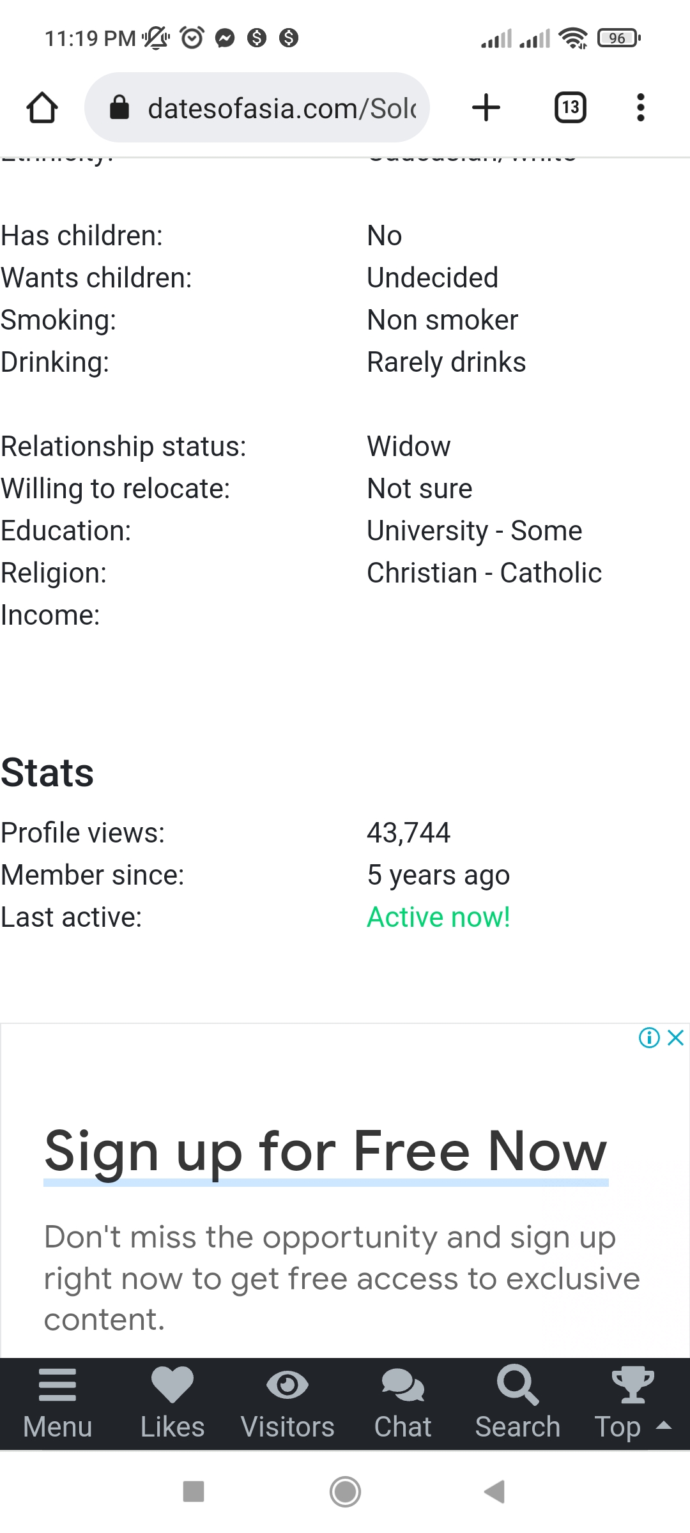
Task: Open the tab switcher showing 13
Action: click(570, 107)
